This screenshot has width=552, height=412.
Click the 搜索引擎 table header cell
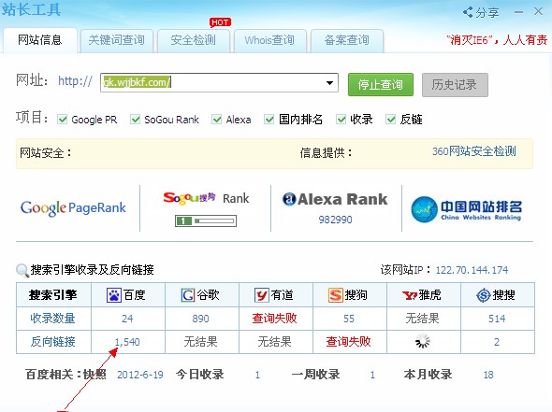53,295
